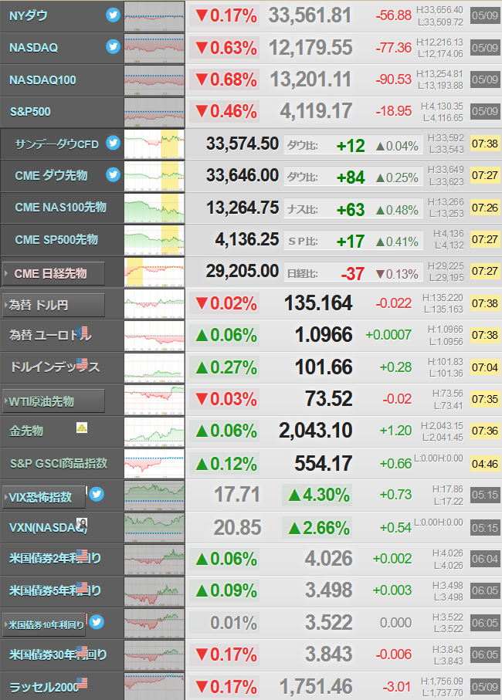Click the ドルインデックス value 101.66
This screenshot has height=700, width=502.
pos(324,367)
